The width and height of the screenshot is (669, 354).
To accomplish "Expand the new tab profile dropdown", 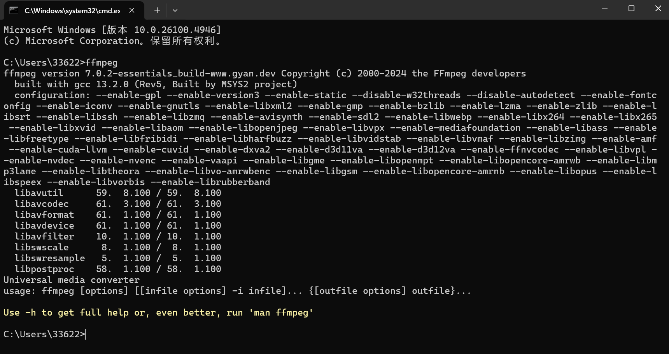I will (175, 10).
